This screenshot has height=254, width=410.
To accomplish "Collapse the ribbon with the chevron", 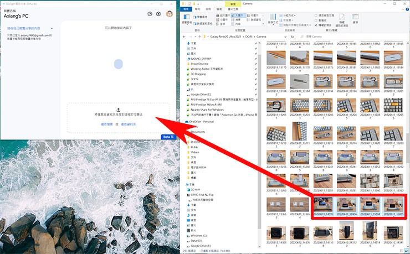I will [x=403, y=9].
